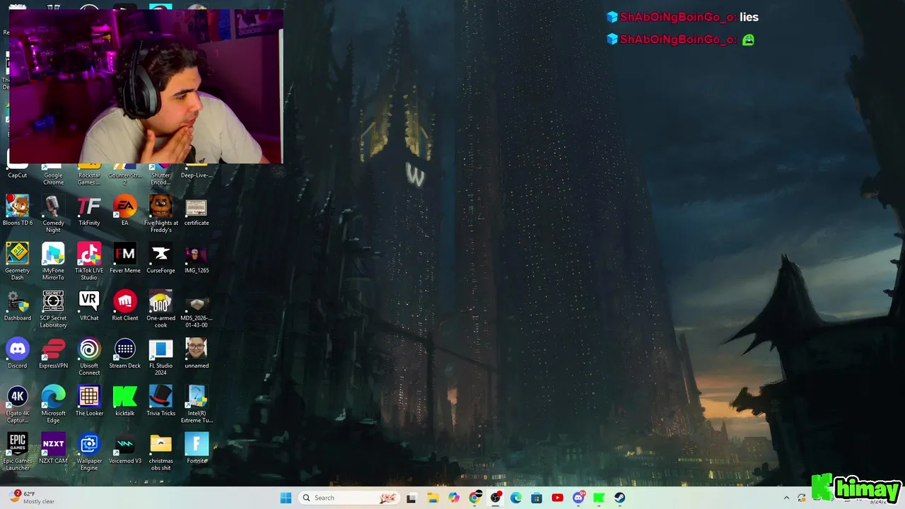Open the Windows Start menu
The width and height of the screenshot is (905, 509).
point(286,498)
